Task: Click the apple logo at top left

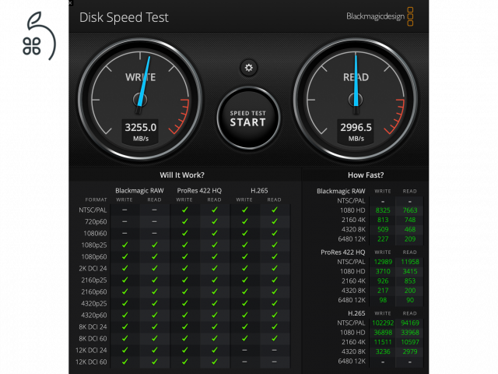Action: [39, 36]
